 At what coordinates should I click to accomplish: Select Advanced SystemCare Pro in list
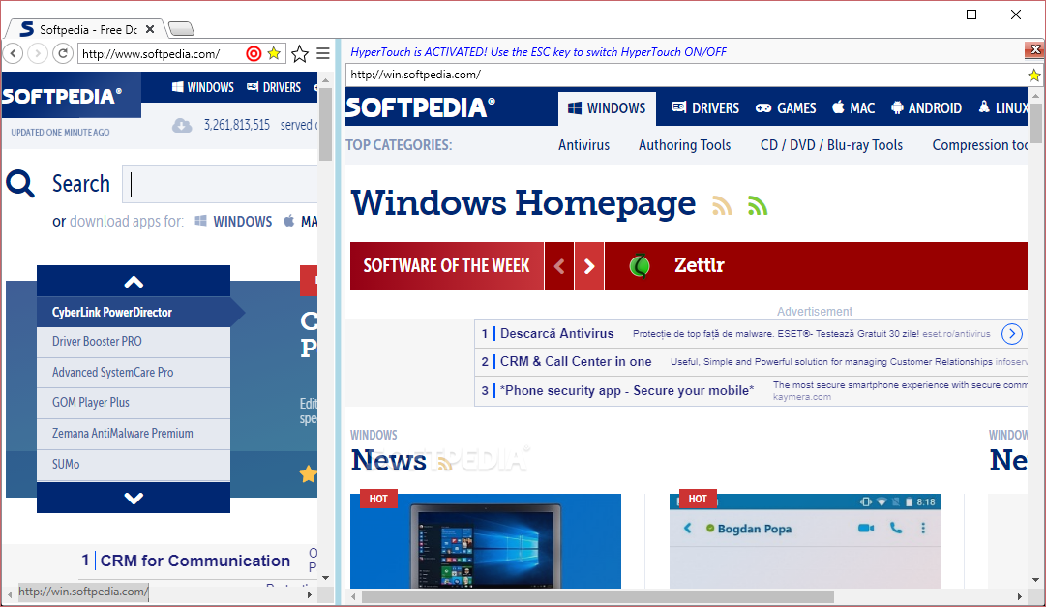134,372
